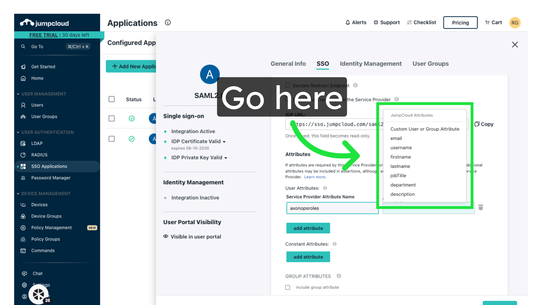Check the include group attribute checkbox

pyautogui.click(x=288, y=287)
